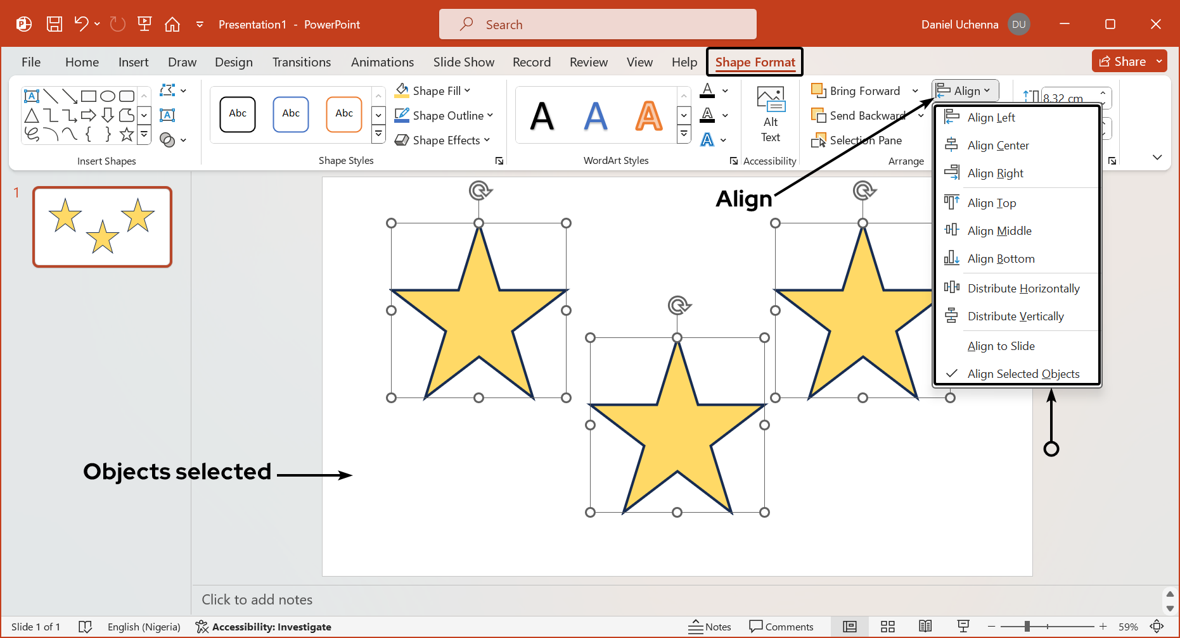Click the Merge Shapes icon
The height and width of the screenshot is (638, 1180).
tap(167, 140)
